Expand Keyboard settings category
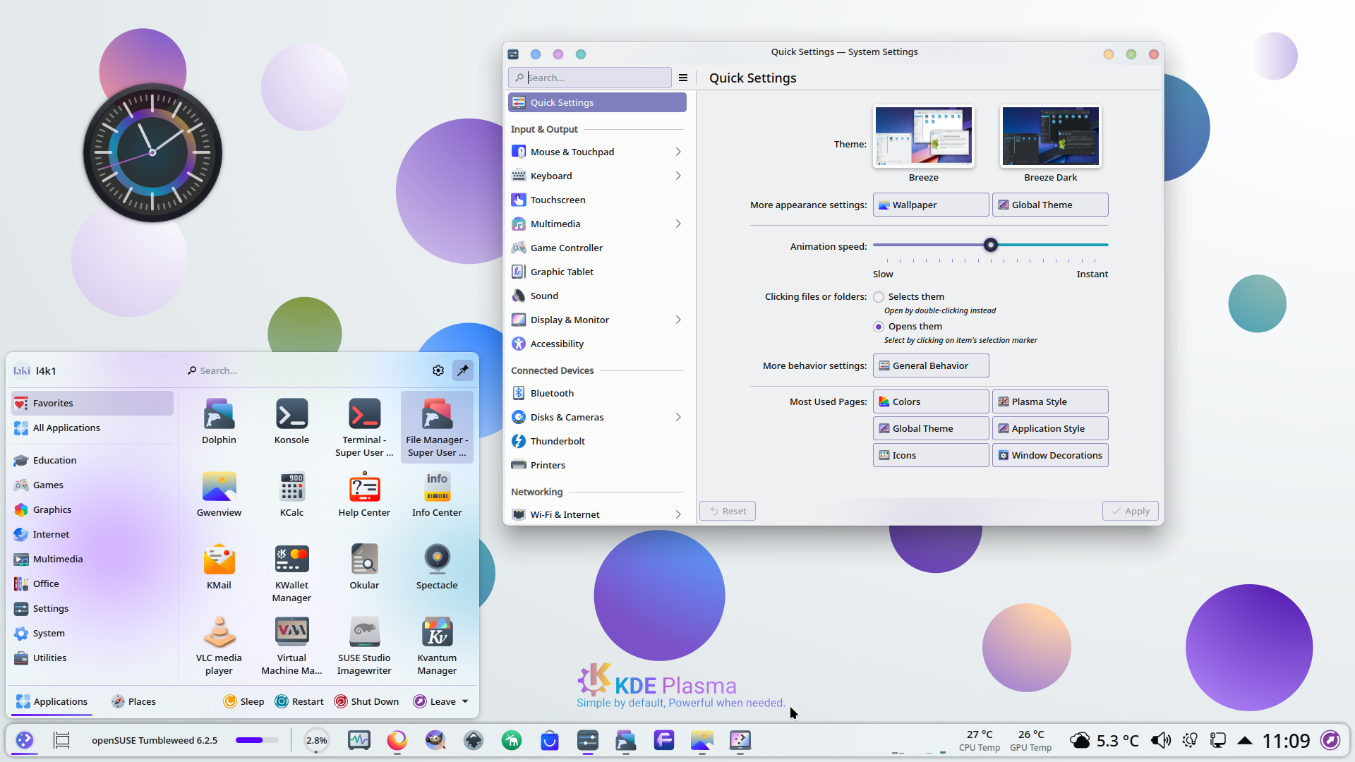Viewport: 1355px width, 762px height. [x=677, y=176]
